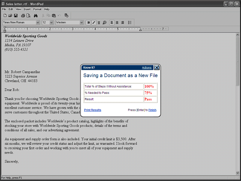
Task: Click the Finish link
Action: coord(152,110)
